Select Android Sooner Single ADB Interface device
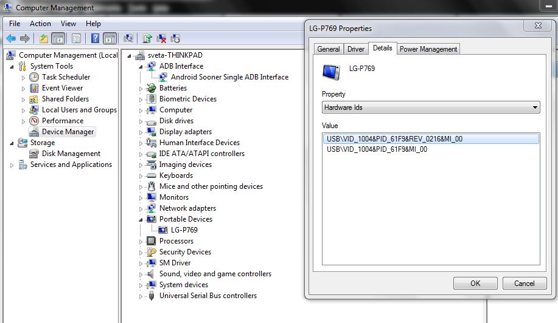558x323 pixels. 229,77
